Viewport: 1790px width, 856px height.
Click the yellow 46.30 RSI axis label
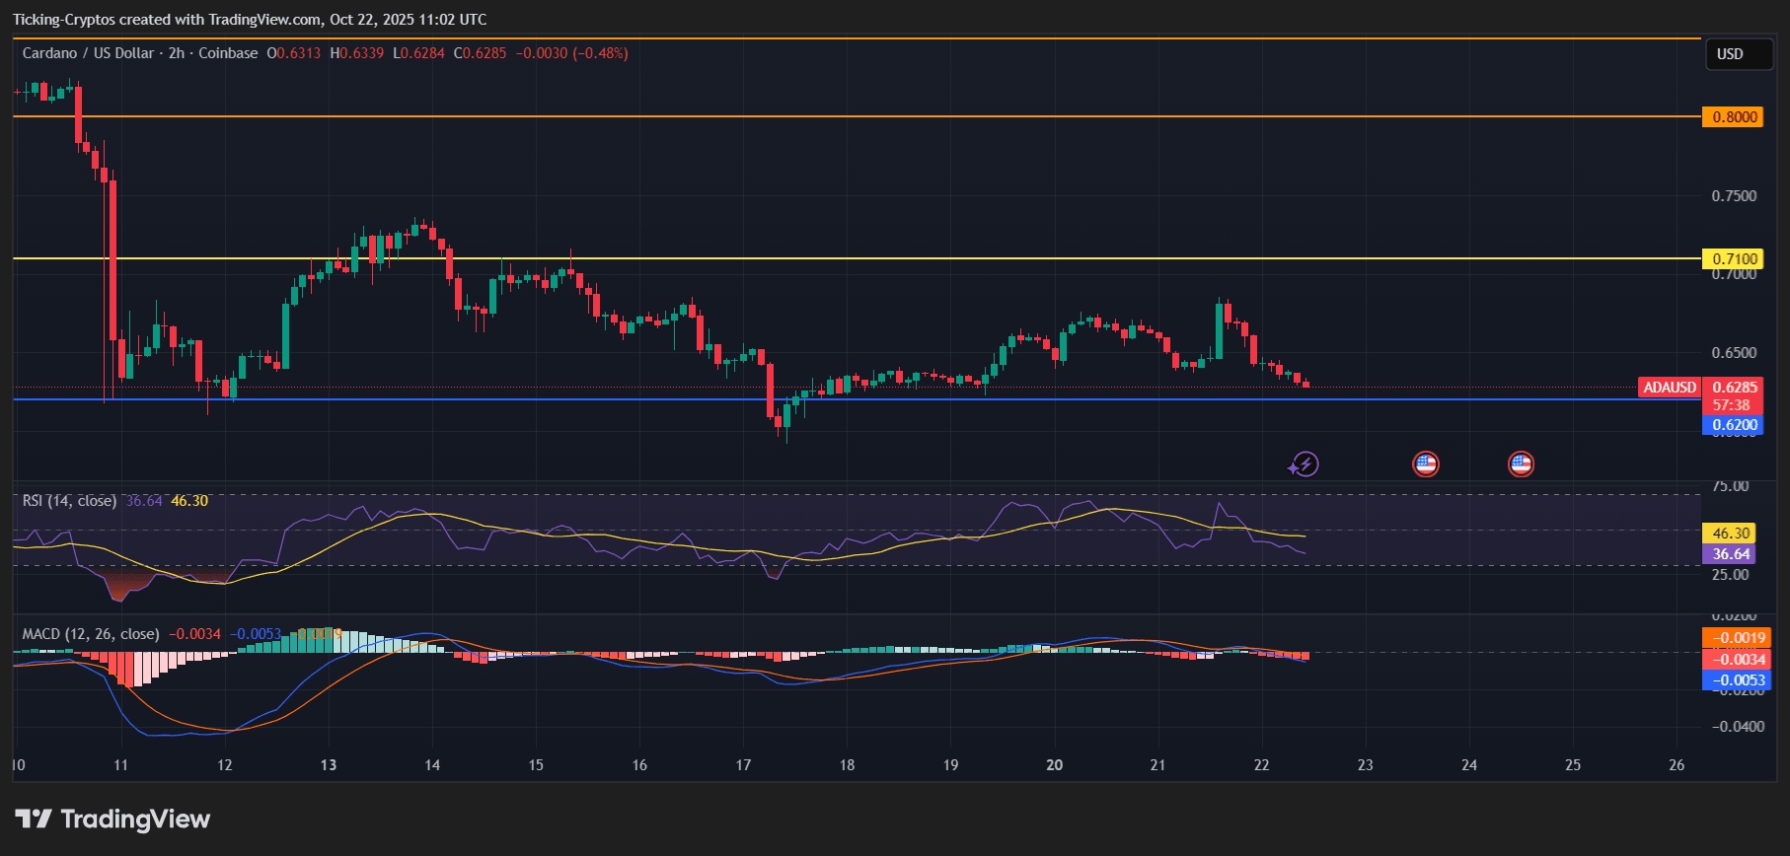[x=1731, y=534]
